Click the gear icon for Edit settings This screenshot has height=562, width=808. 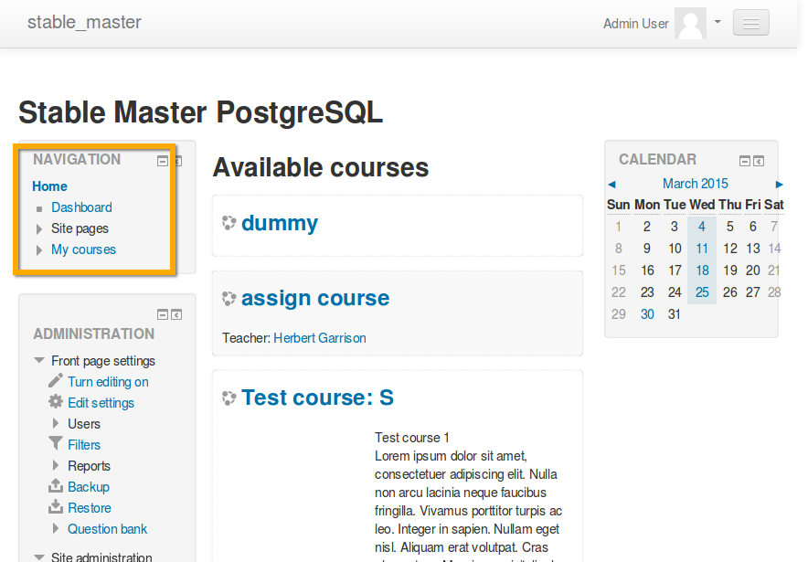56,402
